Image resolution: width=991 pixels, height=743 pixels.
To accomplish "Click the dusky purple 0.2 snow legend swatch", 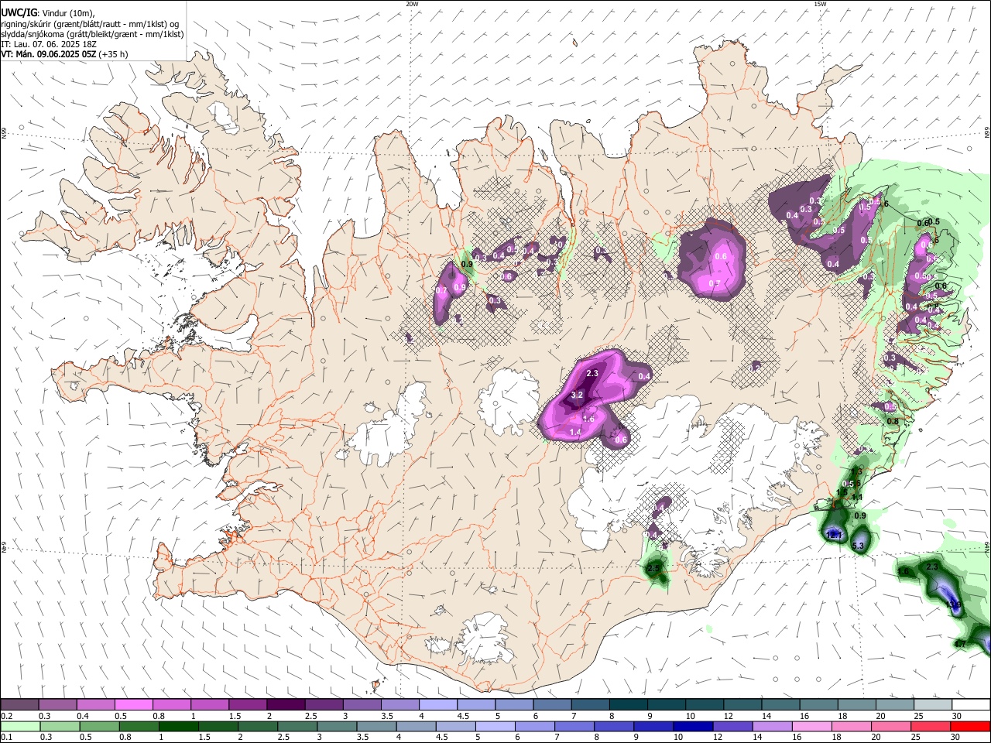I will point(19,705).
